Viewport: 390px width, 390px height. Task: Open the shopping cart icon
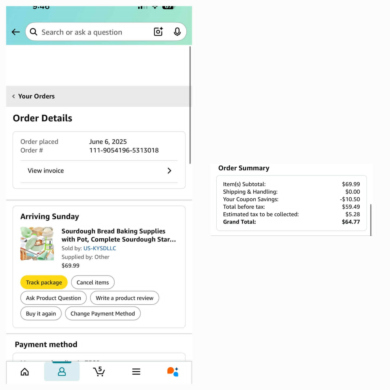click(99, 371)
